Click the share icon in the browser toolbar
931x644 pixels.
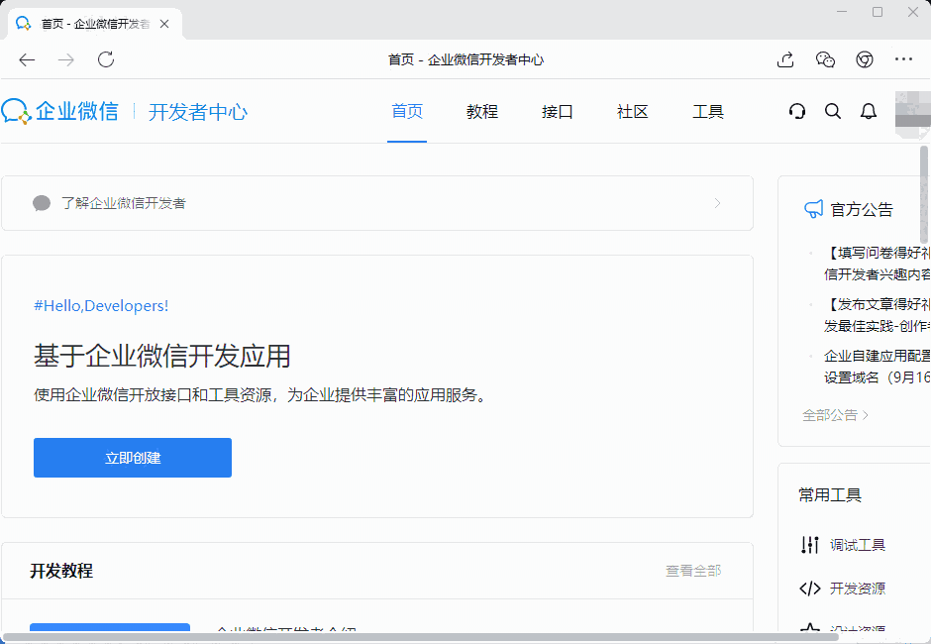point(784,59)
